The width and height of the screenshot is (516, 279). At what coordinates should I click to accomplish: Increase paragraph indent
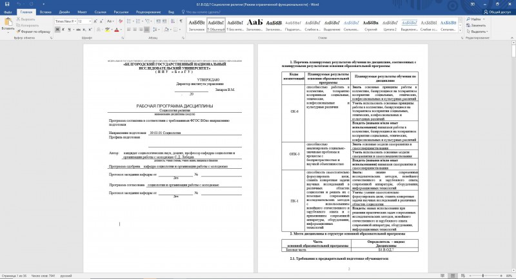point(165,21)
